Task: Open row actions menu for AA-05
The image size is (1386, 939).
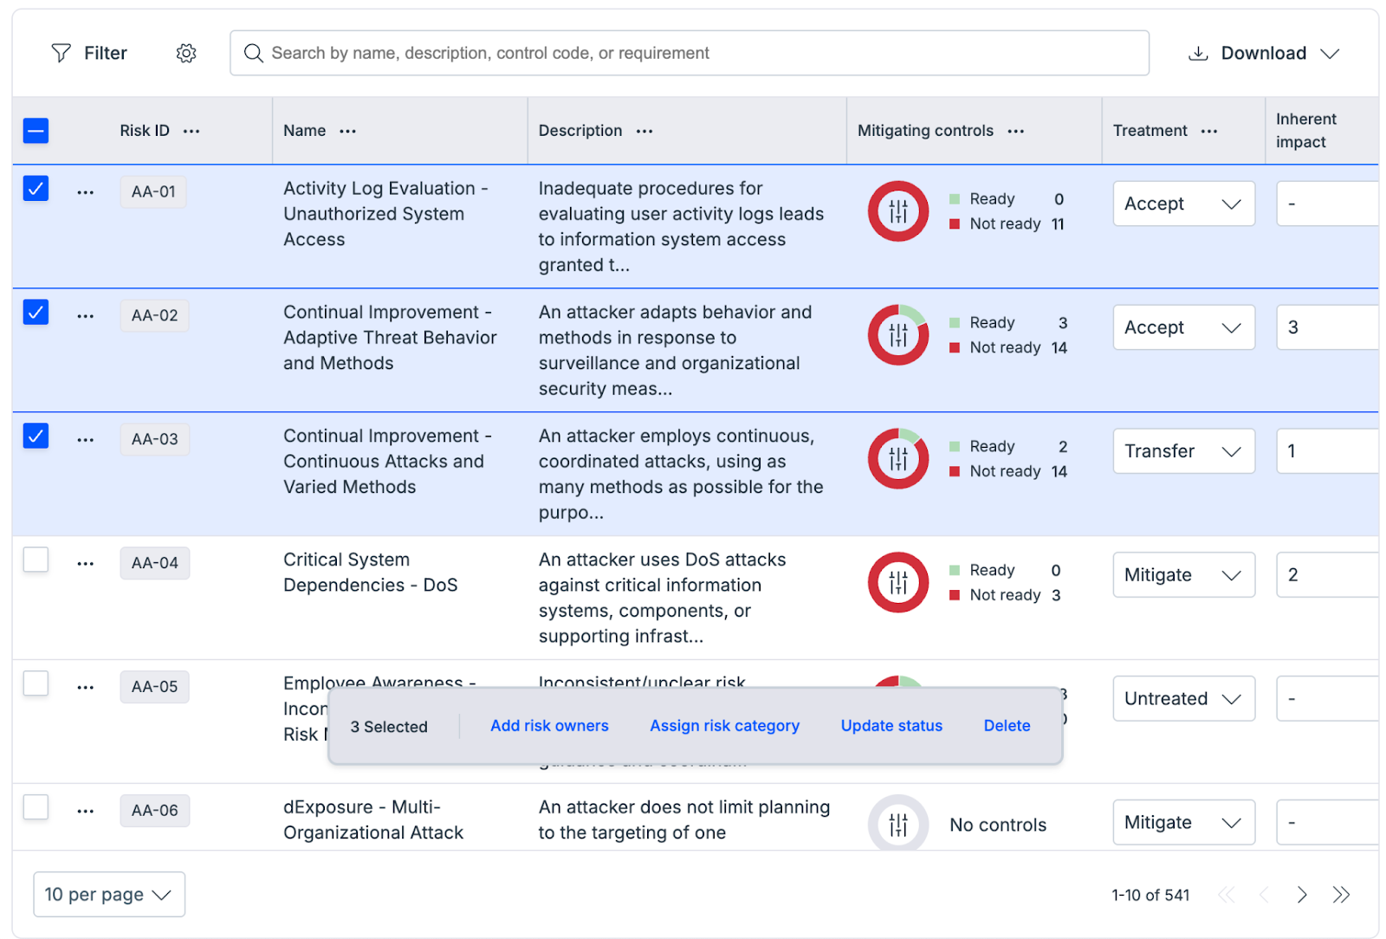Action: [85, 688]
